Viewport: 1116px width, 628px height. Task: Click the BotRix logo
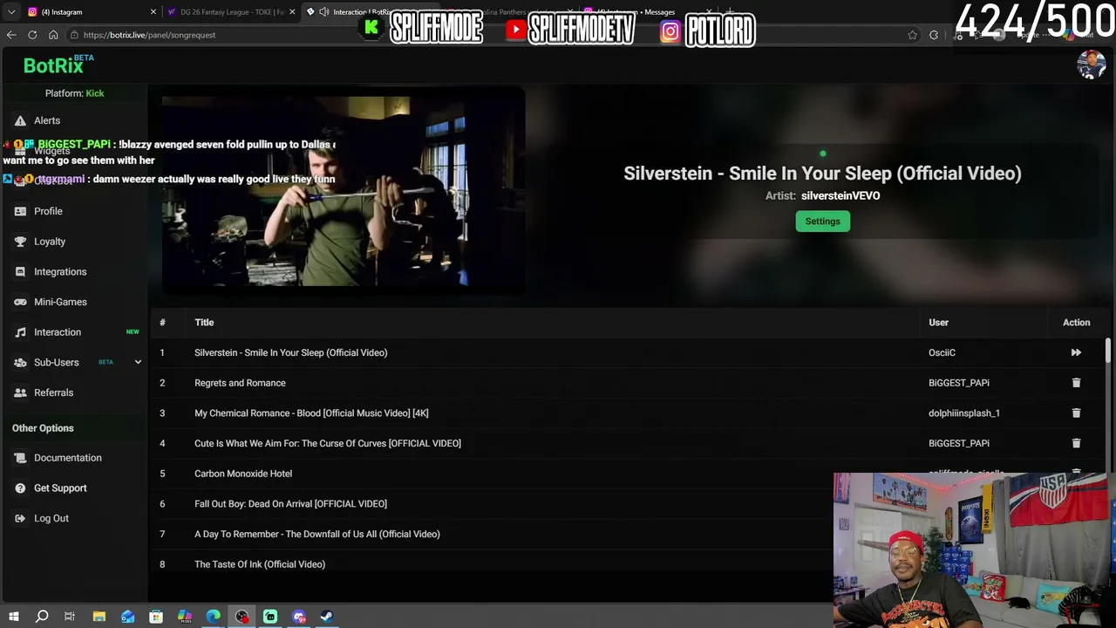pos(58,65)
